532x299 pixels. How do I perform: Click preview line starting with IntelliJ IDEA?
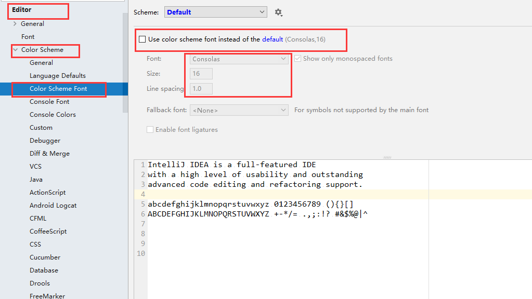coord(232,165)
